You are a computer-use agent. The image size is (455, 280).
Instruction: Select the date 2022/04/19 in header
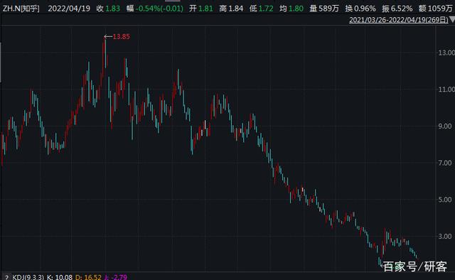[x=69, y=9]
